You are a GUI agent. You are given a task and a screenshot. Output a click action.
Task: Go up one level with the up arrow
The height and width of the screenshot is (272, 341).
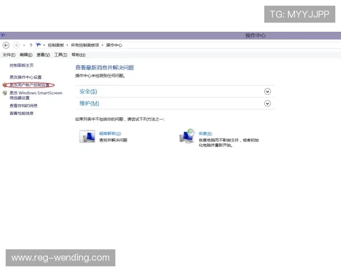tap(31, 45)
